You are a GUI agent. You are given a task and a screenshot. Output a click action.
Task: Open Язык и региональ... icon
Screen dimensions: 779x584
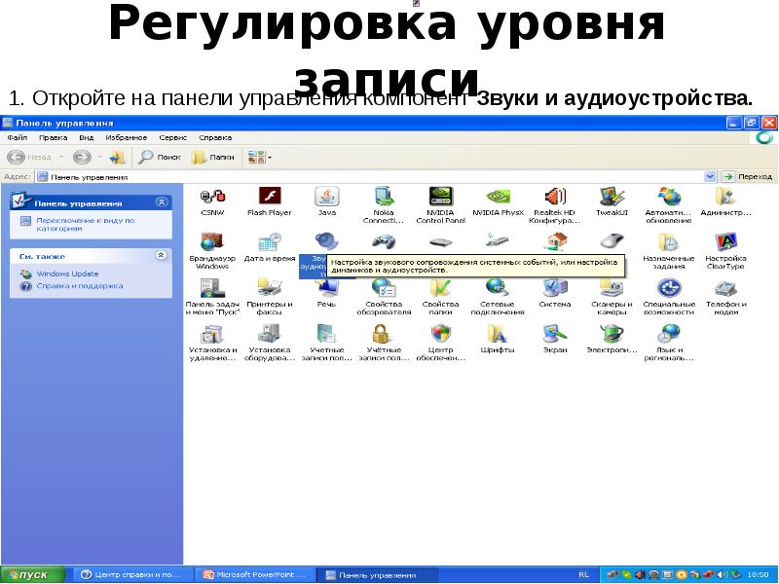pyautogui.click(x=669, y=343)
